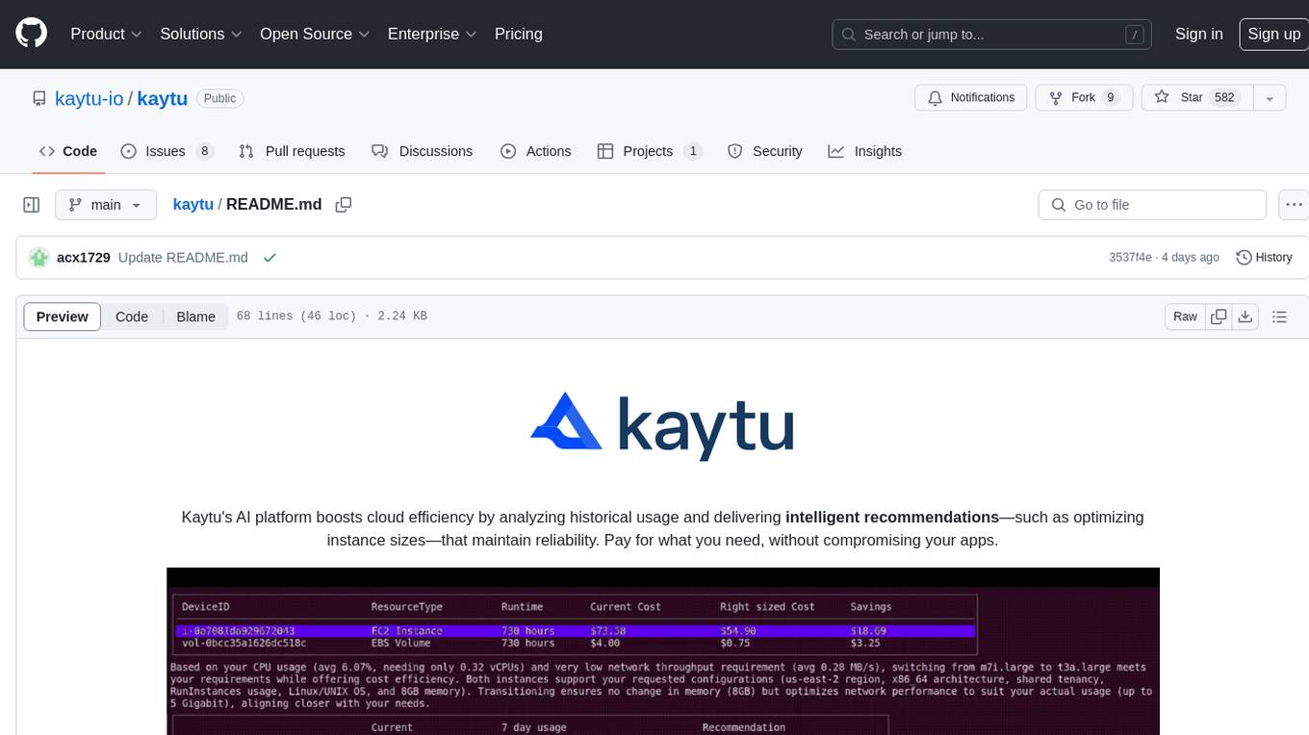Click the Star count 582
1309x735 pixels.
tap(1224, 98)
